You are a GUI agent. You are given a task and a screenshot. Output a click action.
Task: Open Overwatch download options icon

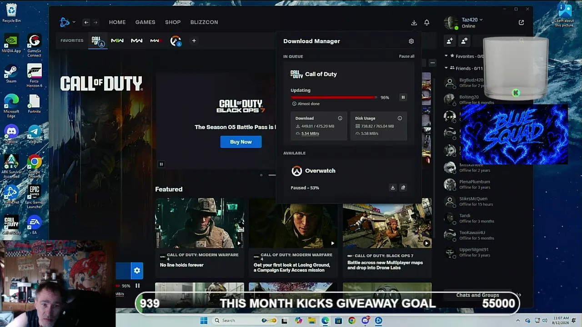point(403,188)
